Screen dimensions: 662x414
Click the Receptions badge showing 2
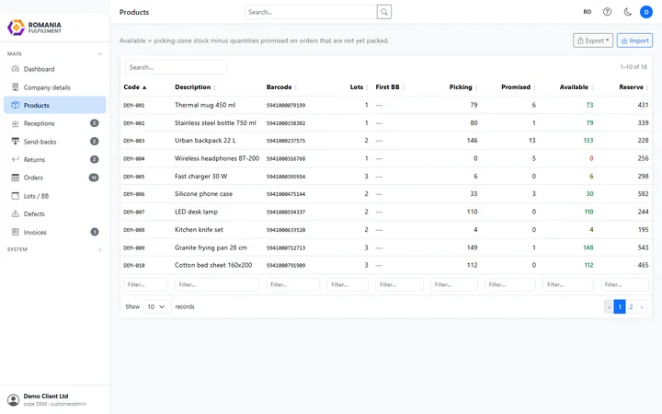pyautogui.click(x=94, y=123)
